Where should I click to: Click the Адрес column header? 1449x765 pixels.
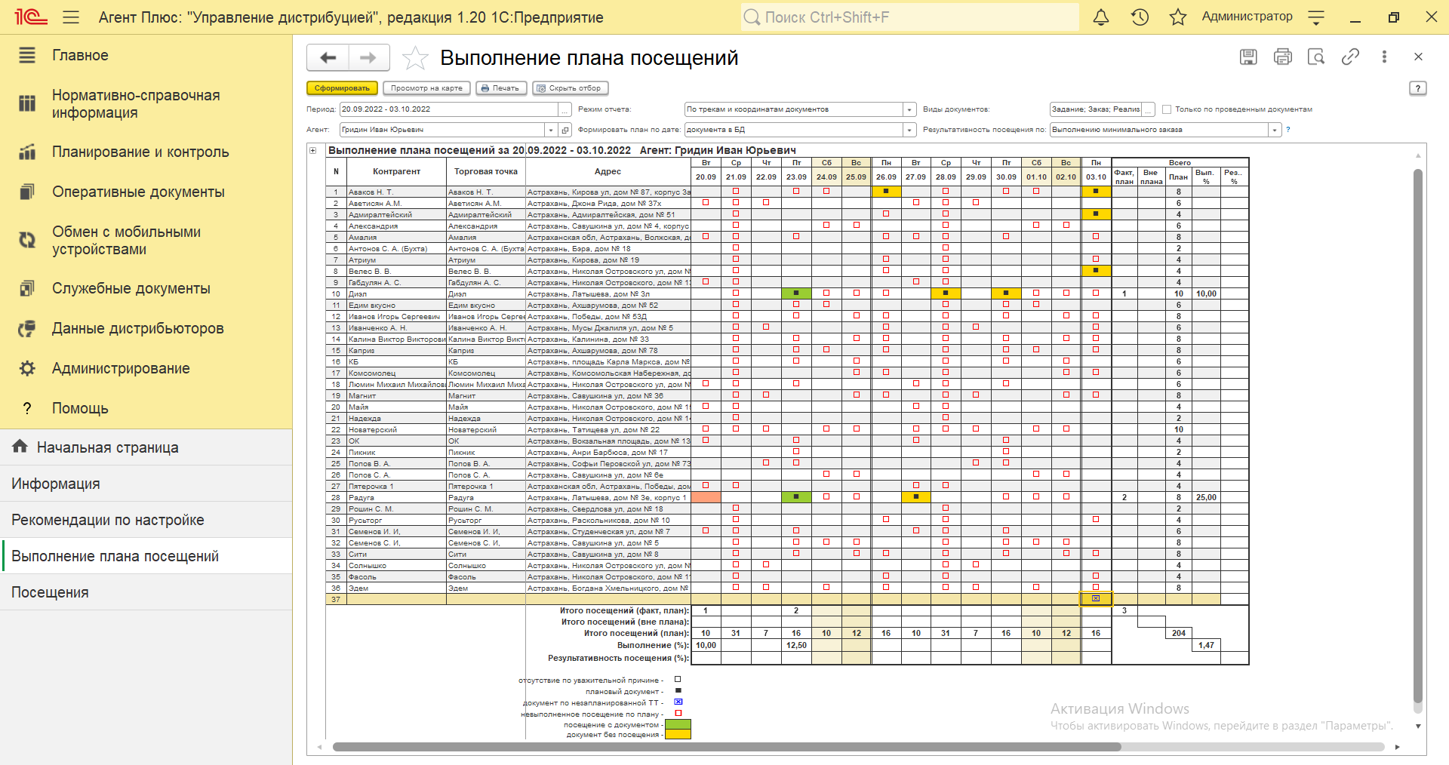click(x=608, y=171)
